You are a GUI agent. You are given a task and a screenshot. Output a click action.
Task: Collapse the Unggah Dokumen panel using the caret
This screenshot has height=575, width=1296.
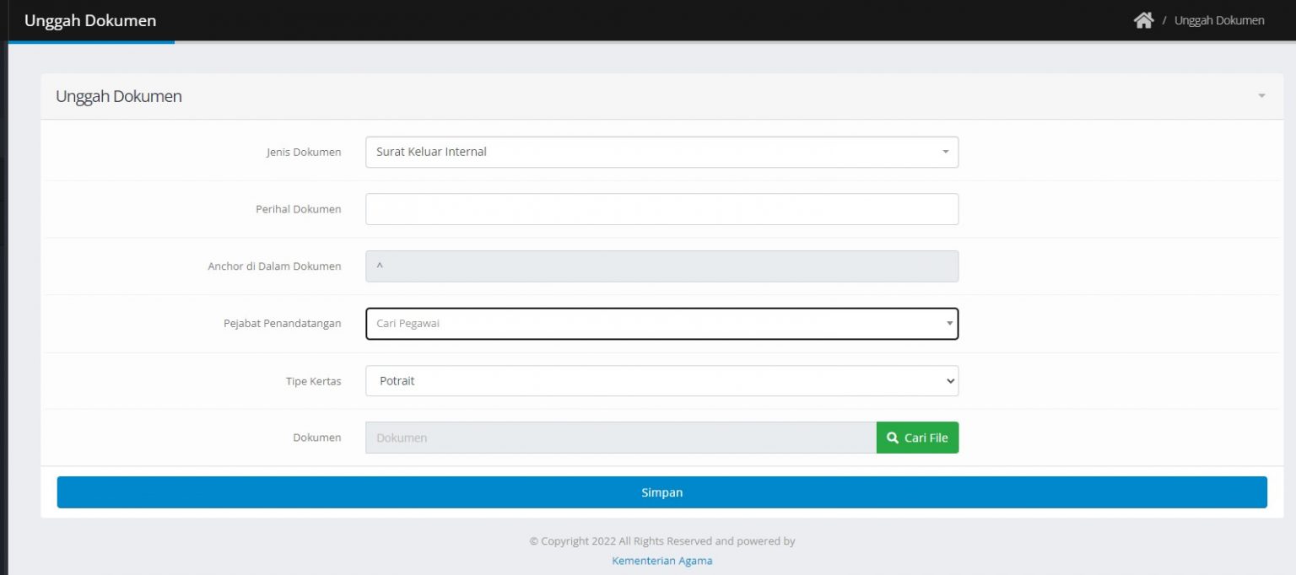[x=1261, y=96]
